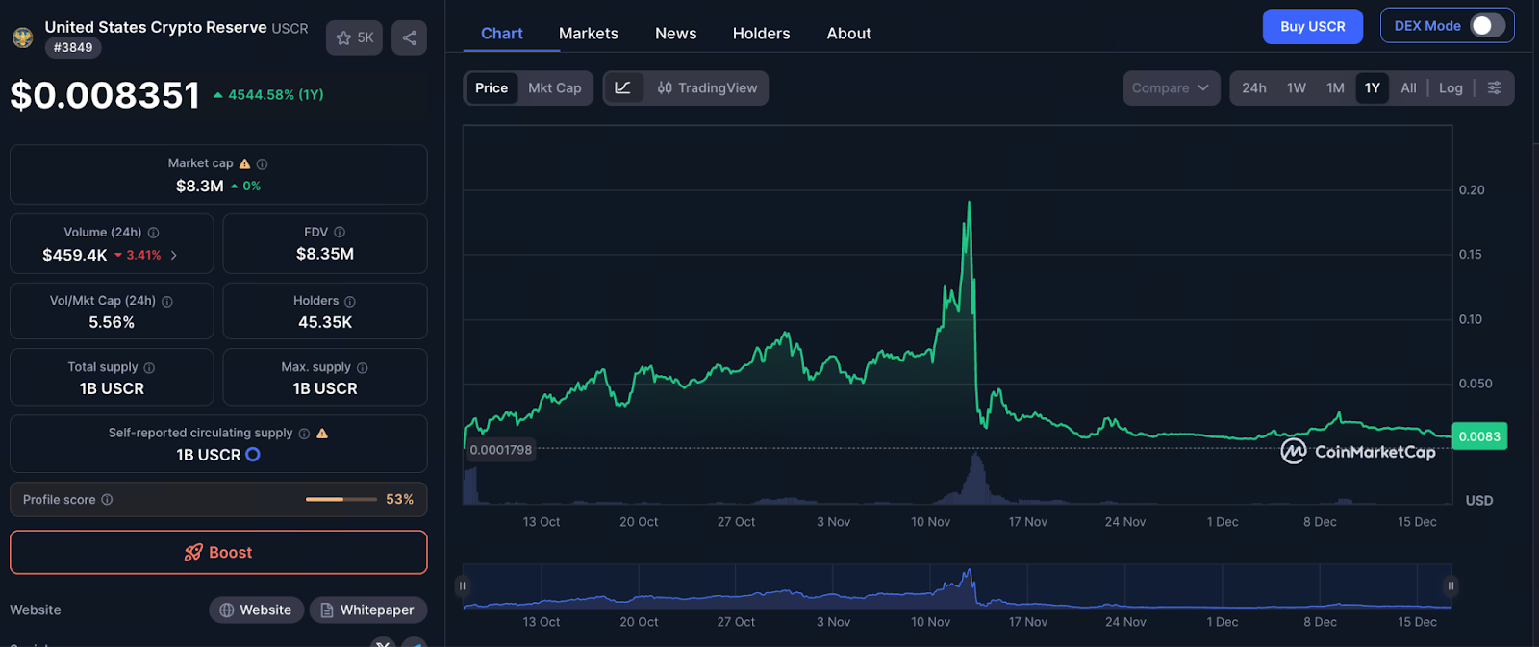The image size is (1539, 647).
Task: Switch to the Markets tab
Action: click(x=588, y=34)
